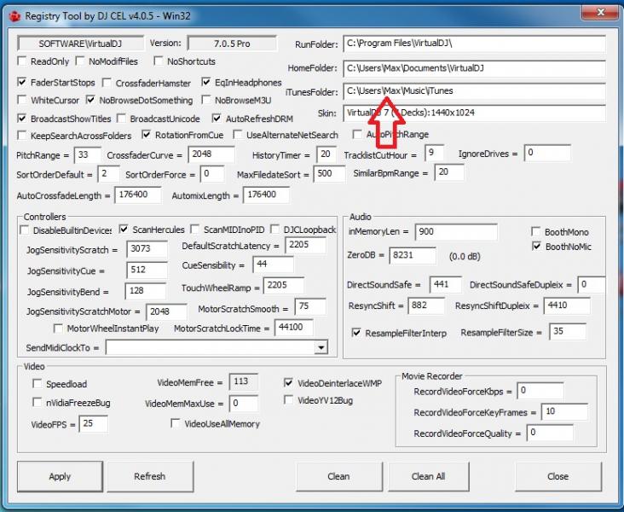This screenshot has width=624, height=512.
Task: Toggle NoBrowseDotSomething checkbox
Action: pyautogui.click(x=90, y=100)
